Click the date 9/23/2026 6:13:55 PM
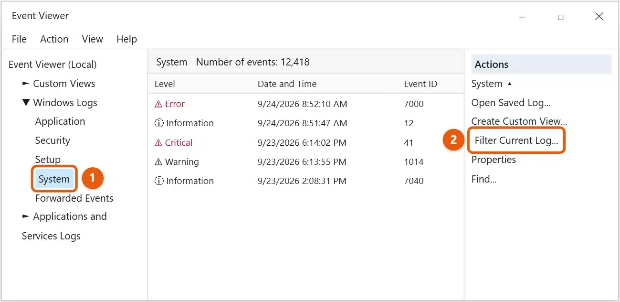 (x=302, y=162)
